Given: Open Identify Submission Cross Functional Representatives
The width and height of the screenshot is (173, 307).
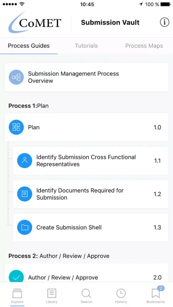Looking at the screenshot, I should point(91,161).
